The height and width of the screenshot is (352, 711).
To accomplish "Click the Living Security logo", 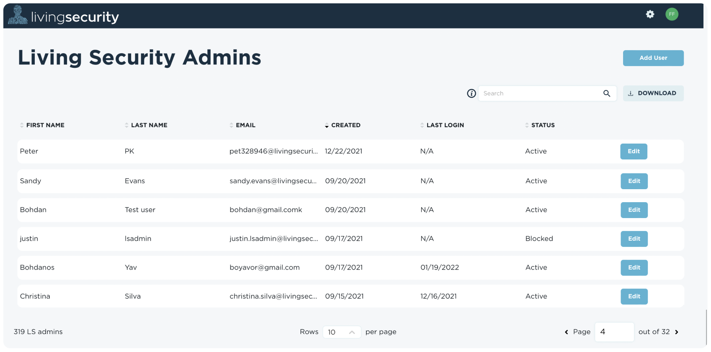I will click(x=64, y=15).
